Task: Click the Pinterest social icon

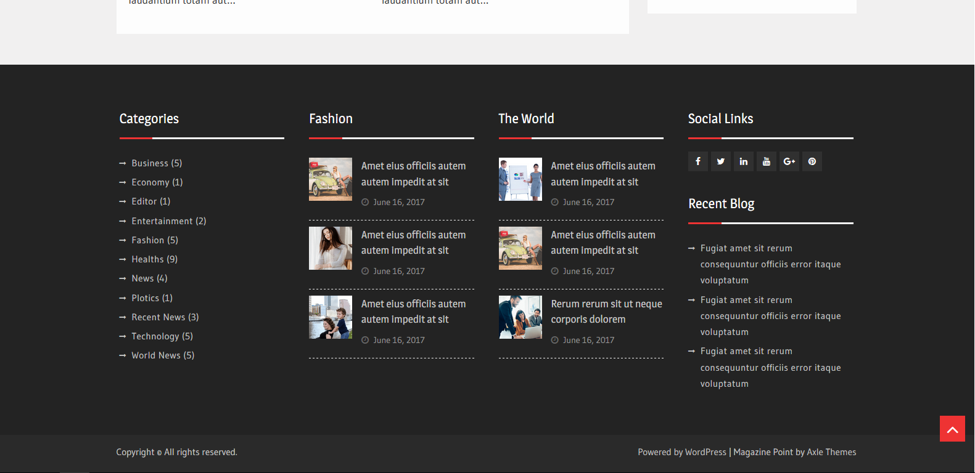Action: (812, 161)
